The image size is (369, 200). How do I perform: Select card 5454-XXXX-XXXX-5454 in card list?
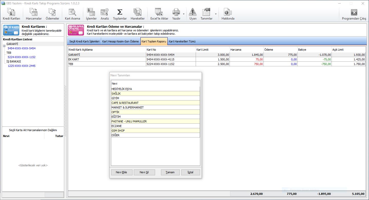(22, 48)
